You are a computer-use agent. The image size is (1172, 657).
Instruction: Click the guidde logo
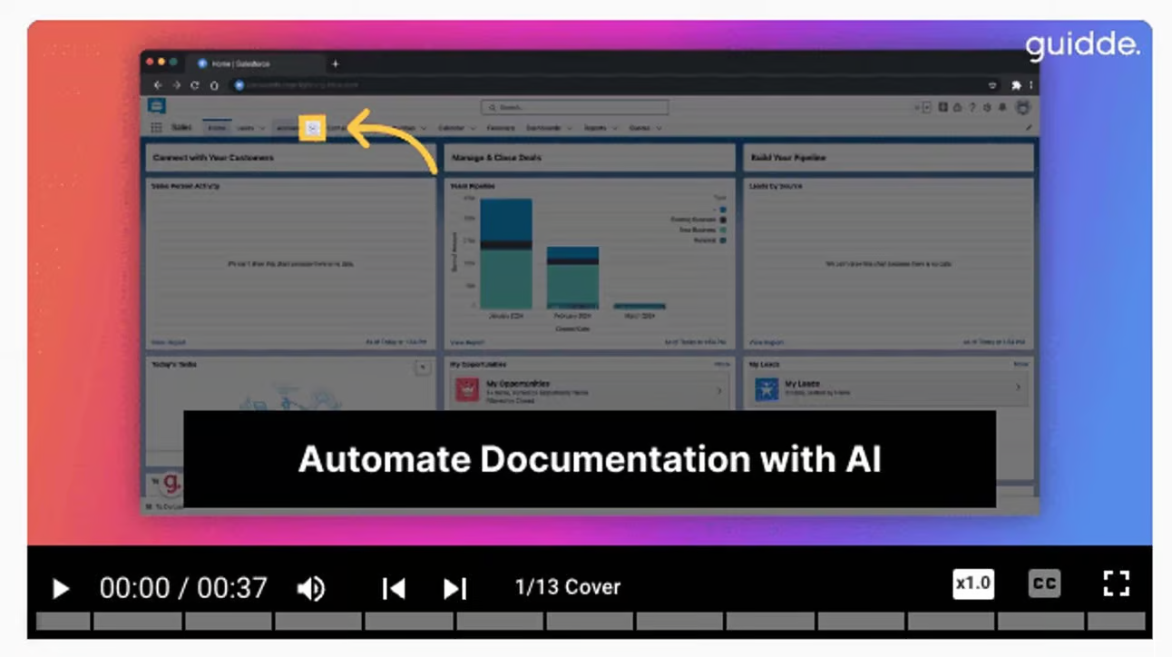(1083, 44)
